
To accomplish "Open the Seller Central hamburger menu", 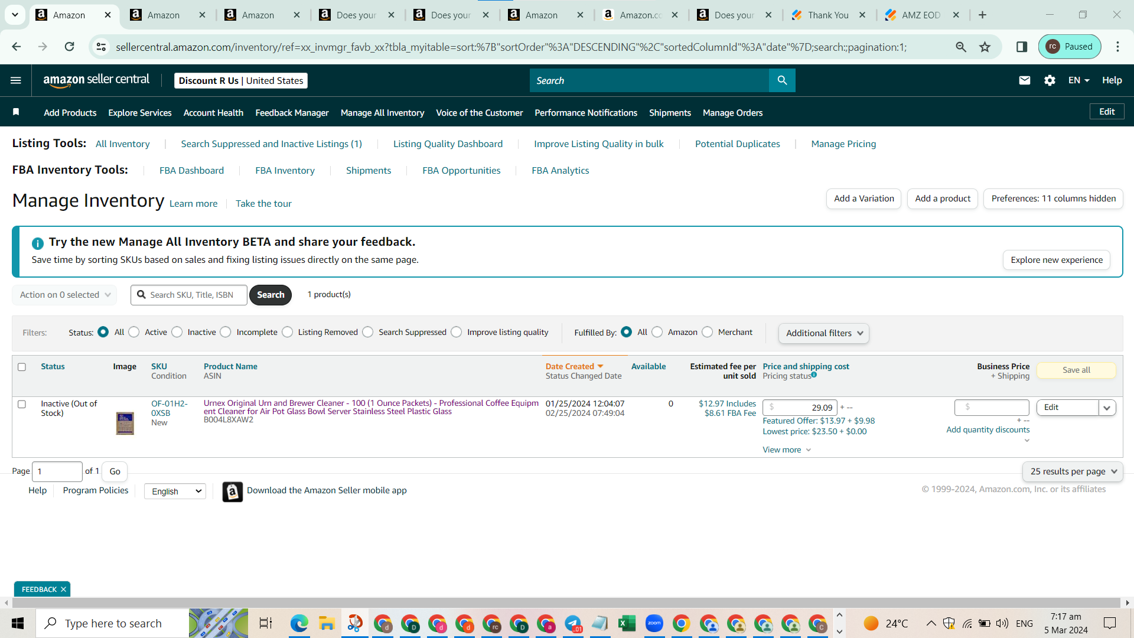I will click(x=16, y=80).
